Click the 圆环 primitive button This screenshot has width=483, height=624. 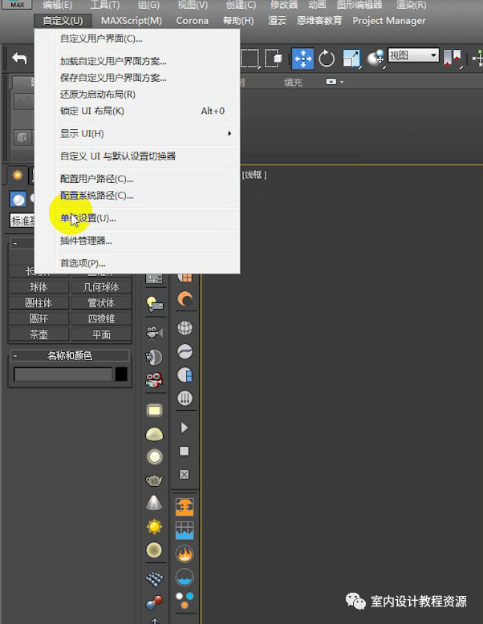pos(39,318)
